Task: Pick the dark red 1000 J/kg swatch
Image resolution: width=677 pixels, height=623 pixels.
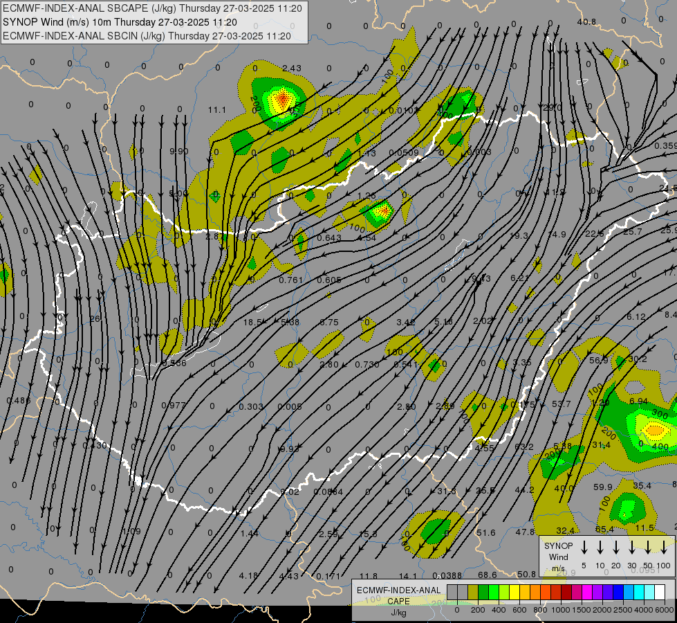Action: pos(566,593)
